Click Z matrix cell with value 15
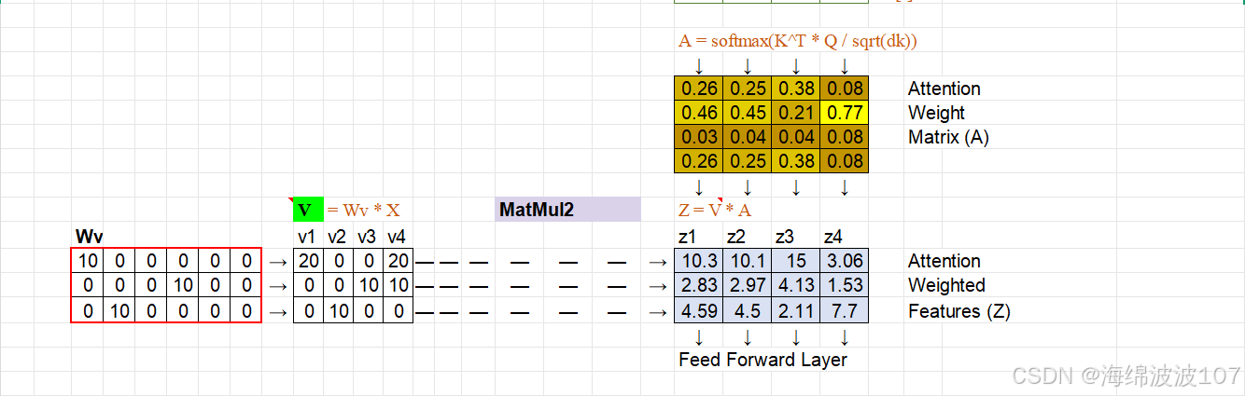This screenshot has width=1245, height=396. pyautogui.click(x=795, y=261)
